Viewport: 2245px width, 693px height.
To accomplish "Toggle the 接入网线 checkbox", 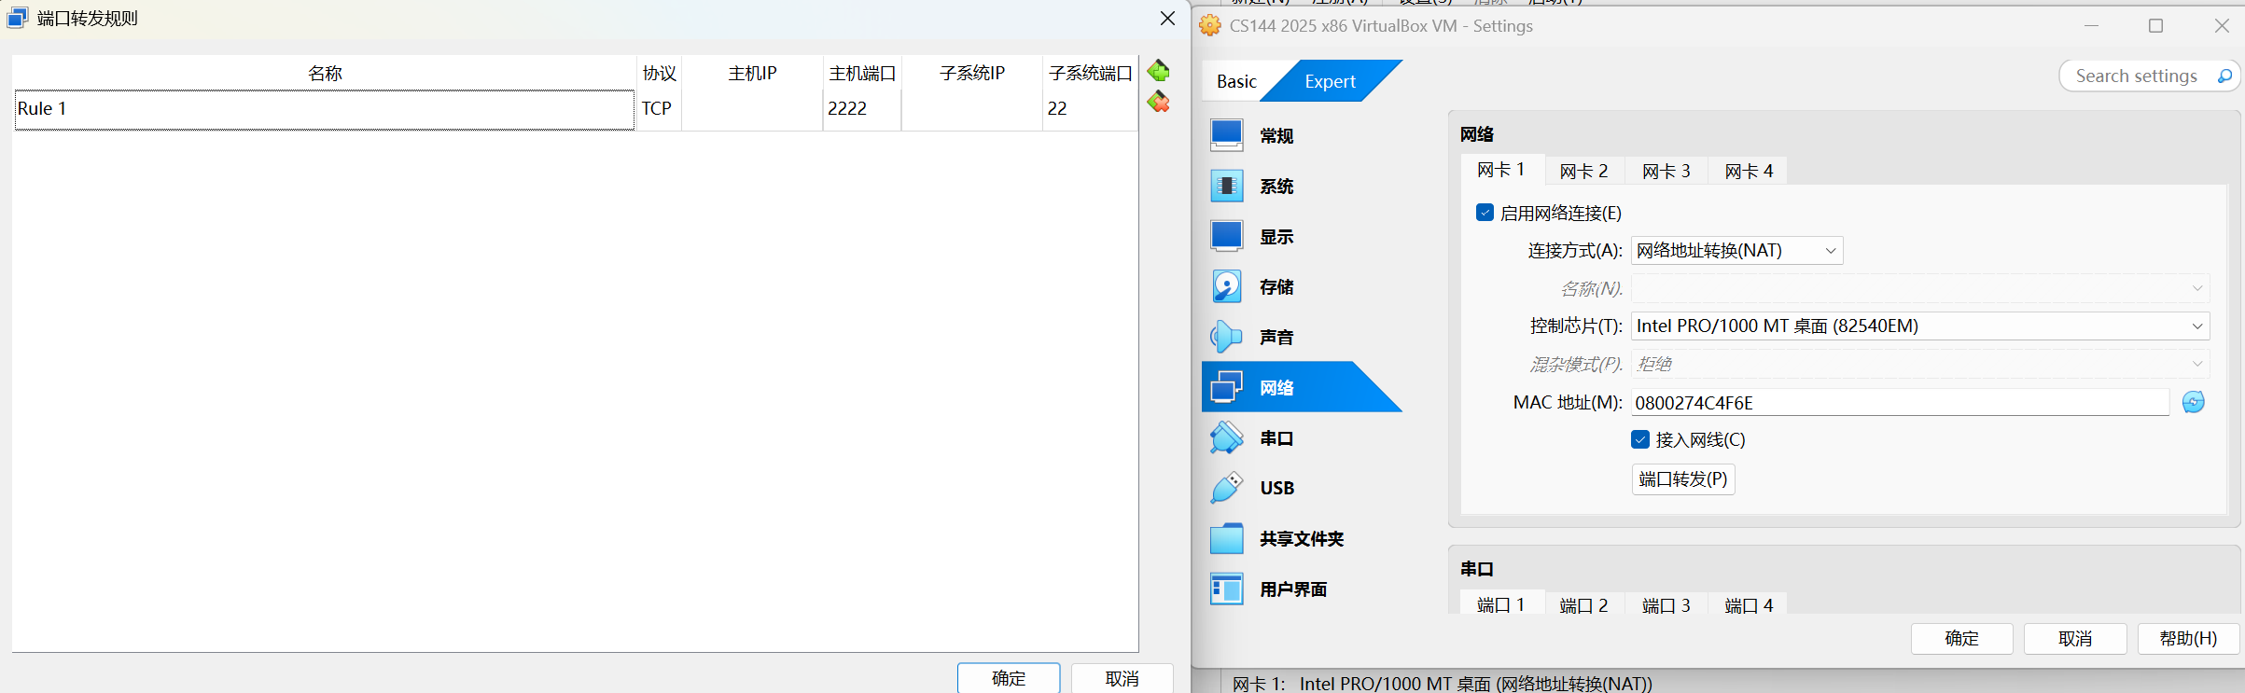I will pos(1640,439).
